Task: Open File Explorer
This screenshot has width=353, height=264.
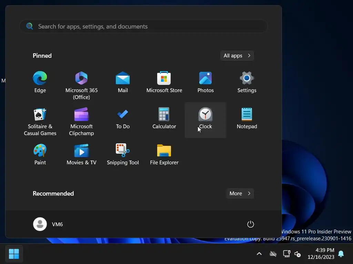Action: coord(164,155)
